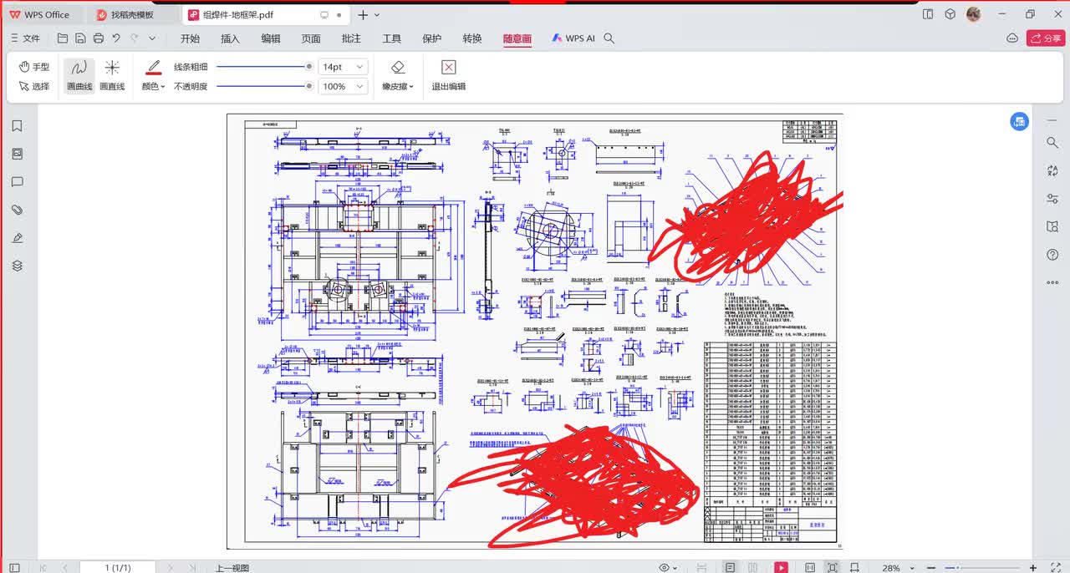Viewport: 1070px width, 573px height.
Task: Expand the quick access toolbar chevron
Action: pyautogui.click(x=152, y=38)
